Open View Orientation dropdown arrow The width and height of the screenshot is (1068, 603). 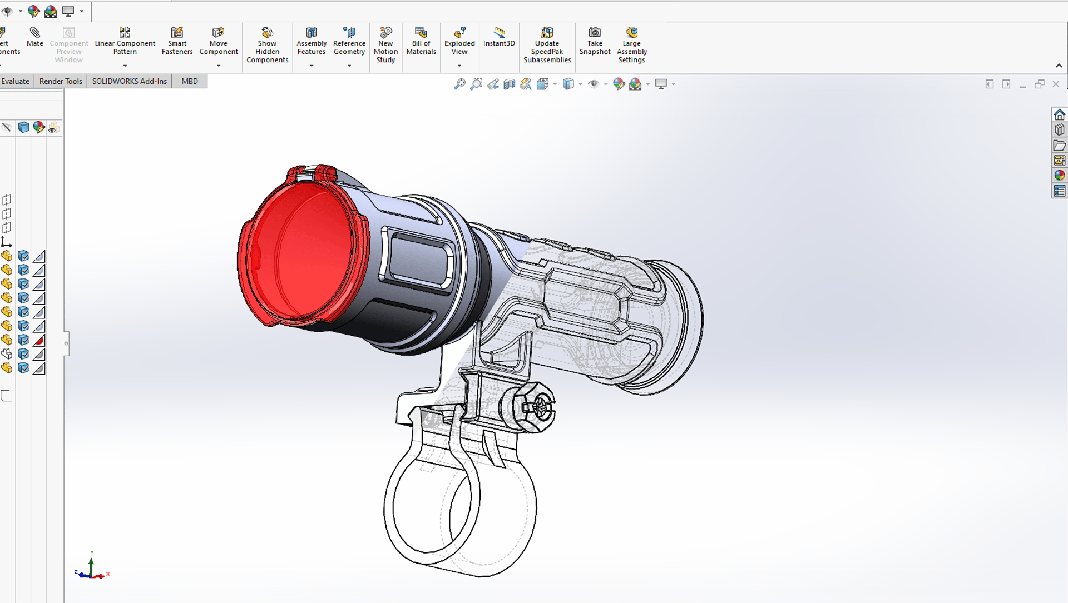pyautogui.click(x=555, y=84)
